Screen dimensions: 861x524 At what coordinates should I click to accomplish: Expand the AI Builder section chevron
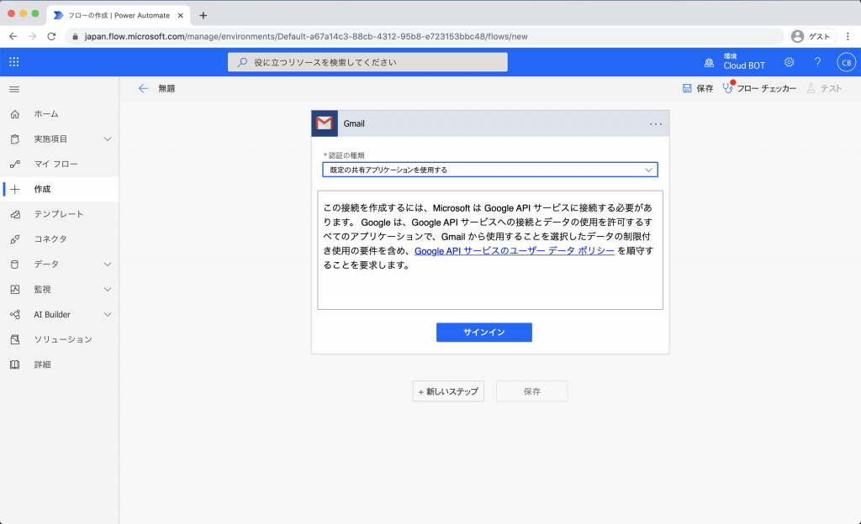pyautogui.click(x=108, y=315)
